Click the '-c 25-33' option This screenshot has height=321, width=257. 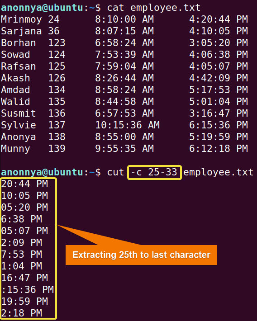154,172
